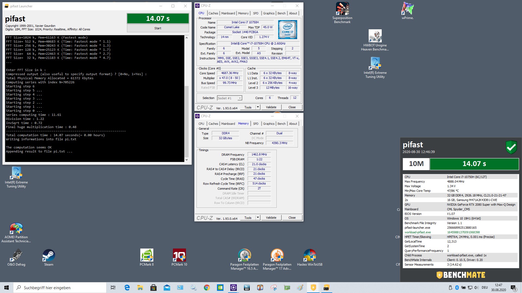522x293 pixels.
Task: Select CPU tab in lower CPU-Z window
Action: pos(201,124)
